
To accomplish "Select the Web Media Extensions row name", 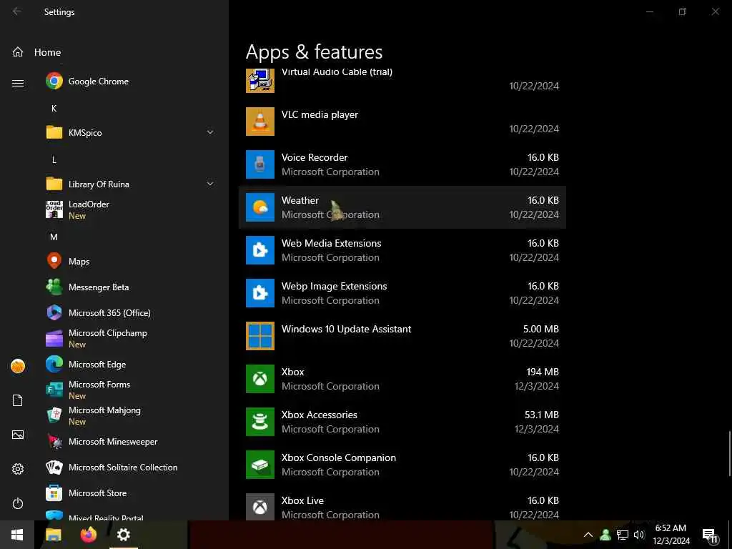I will [x=332, y=243].
